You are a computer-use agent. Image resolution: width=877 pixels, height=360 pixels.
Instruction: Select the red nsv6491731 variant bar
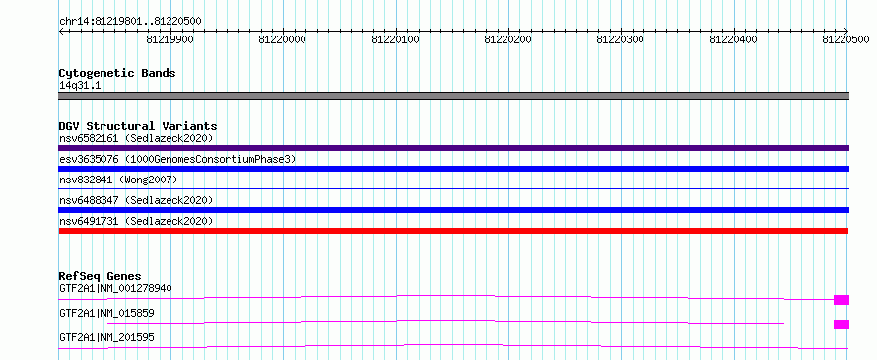[x=453, y=231]
